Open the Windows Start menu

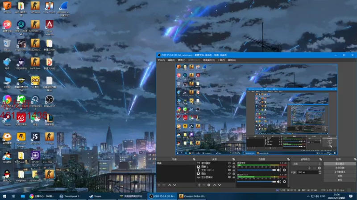(4, 196)
